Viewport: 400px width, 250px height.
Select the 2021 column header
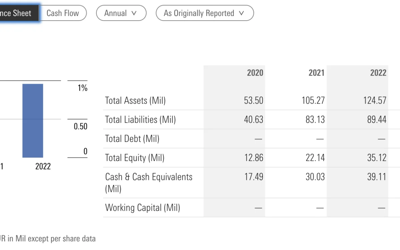click(316, 73)
